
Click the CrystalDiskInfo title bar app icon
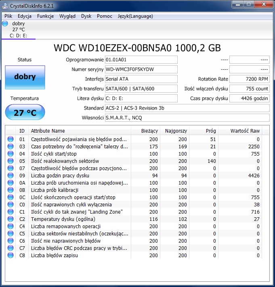[5, 6]
